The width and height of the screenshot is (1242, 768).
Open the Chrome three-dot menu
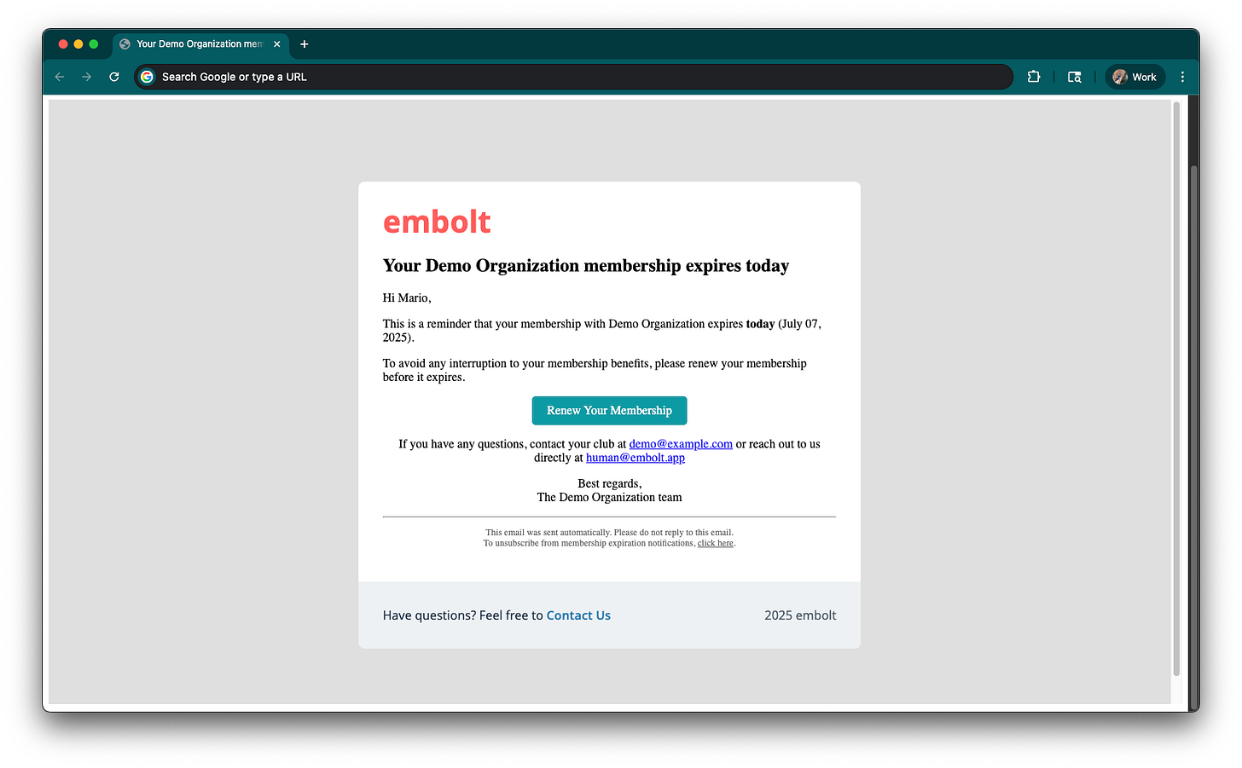1182,77
